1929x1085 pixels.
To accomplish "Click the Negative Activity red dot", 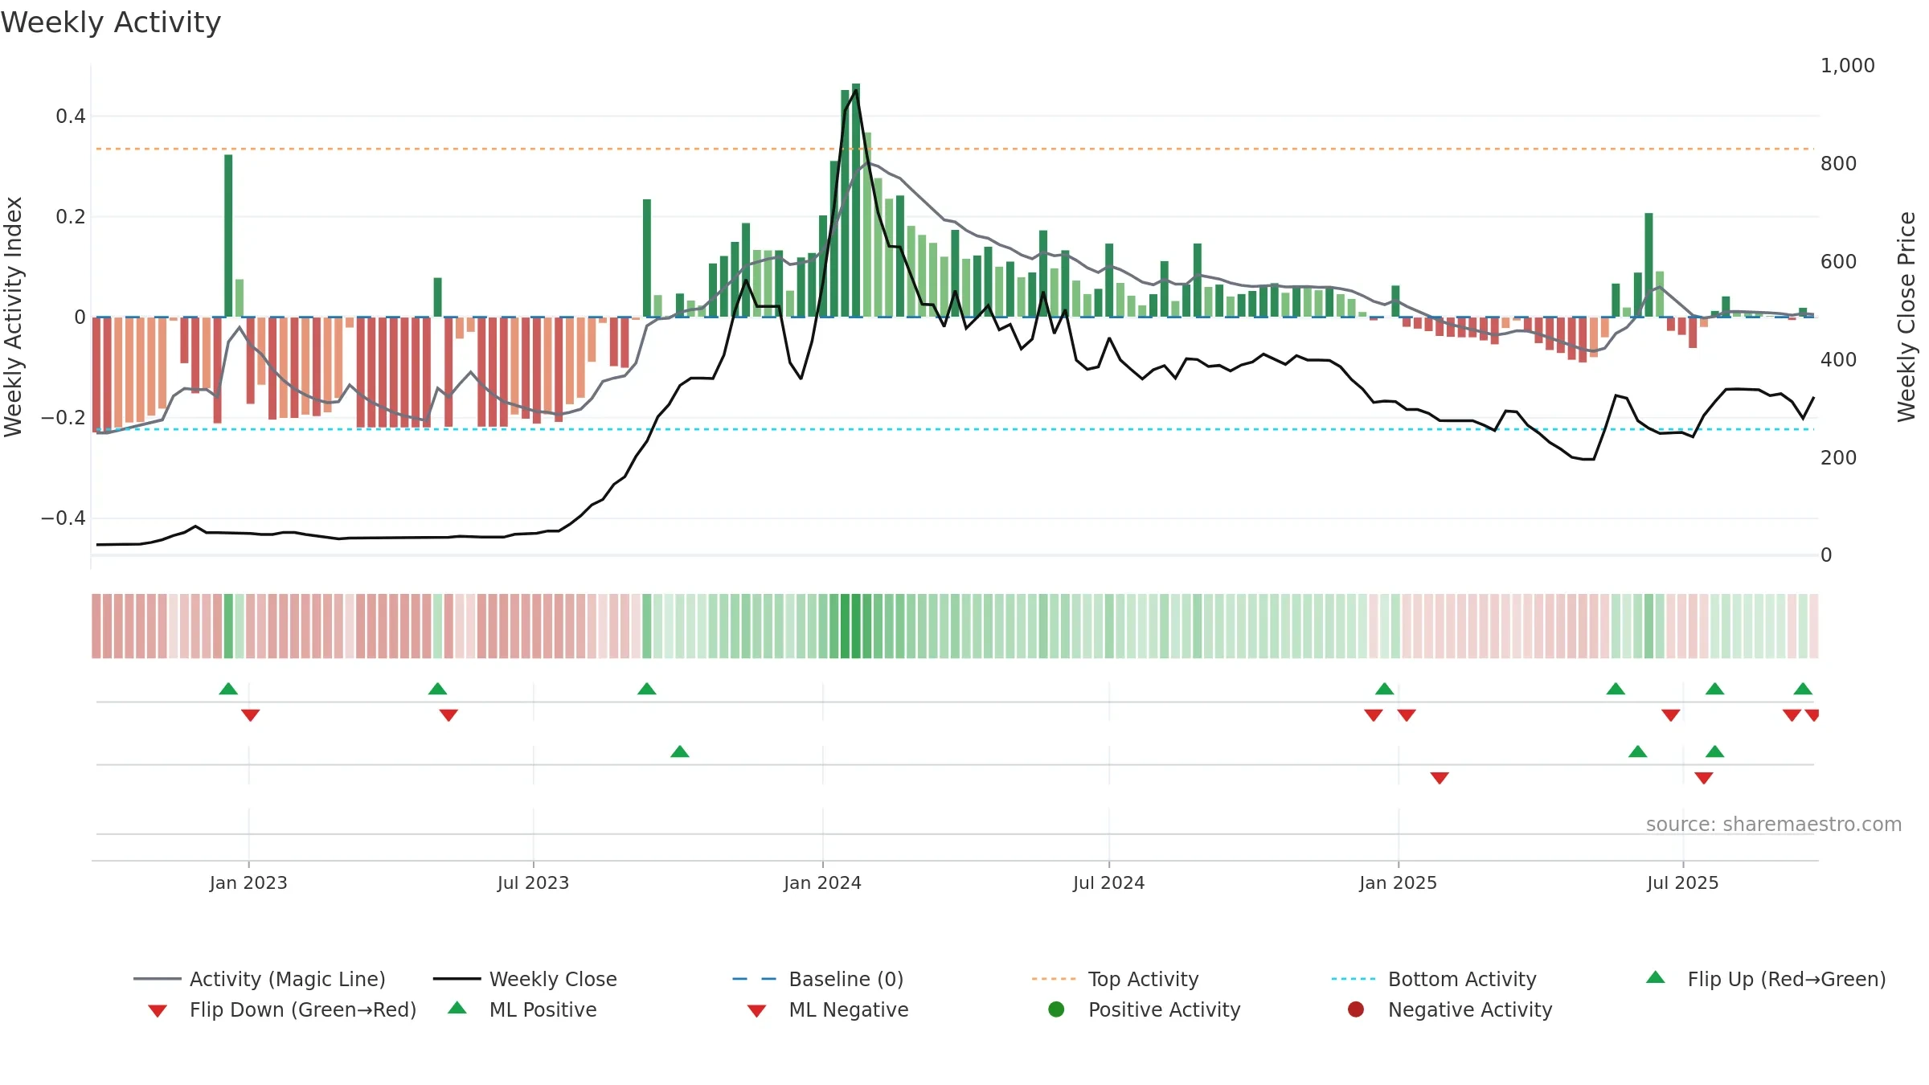I will point(1356,1009).
